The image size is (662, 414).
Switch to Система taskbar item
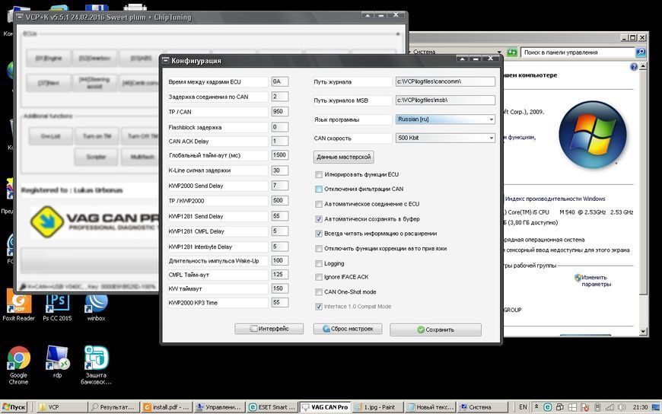pos(483,407)
